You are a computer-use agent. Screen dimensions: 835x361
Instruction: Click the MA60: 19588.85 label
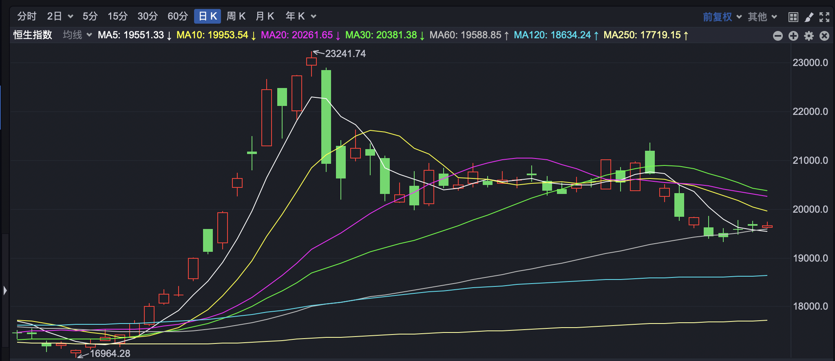click(469, 35)
